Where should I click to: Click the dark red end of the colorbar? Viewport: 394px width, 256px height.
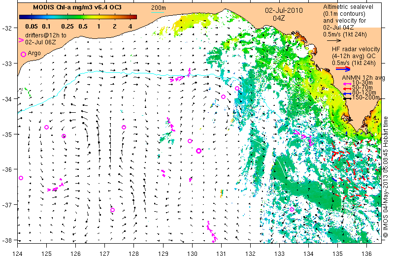point(134,17)
